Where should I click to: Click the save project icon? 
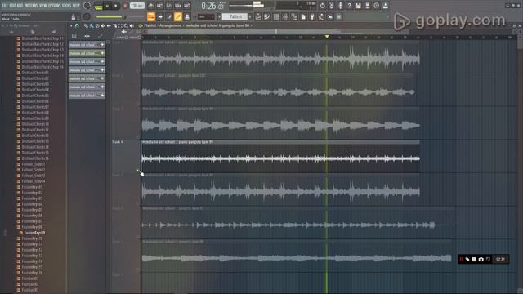[x=358, y=6]
